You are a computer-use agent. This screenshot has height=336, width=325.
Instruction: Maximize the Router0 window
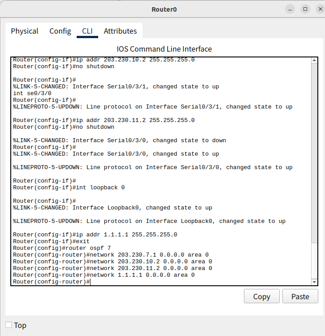pyautogui.click(x=305, y=9)
